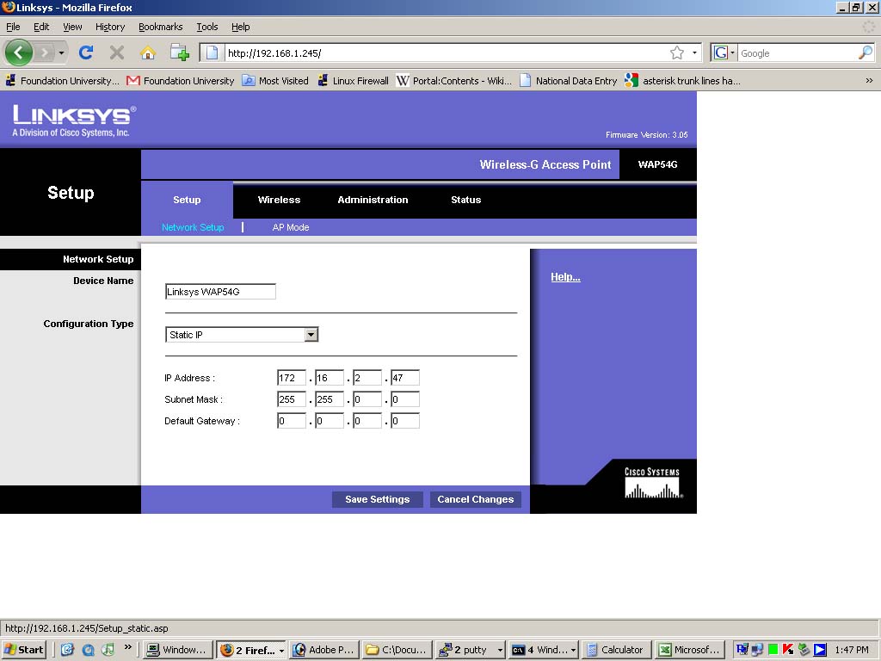This screenshot has height=661, width=881.
Task: Select the Setup tab
Action: 187,200
